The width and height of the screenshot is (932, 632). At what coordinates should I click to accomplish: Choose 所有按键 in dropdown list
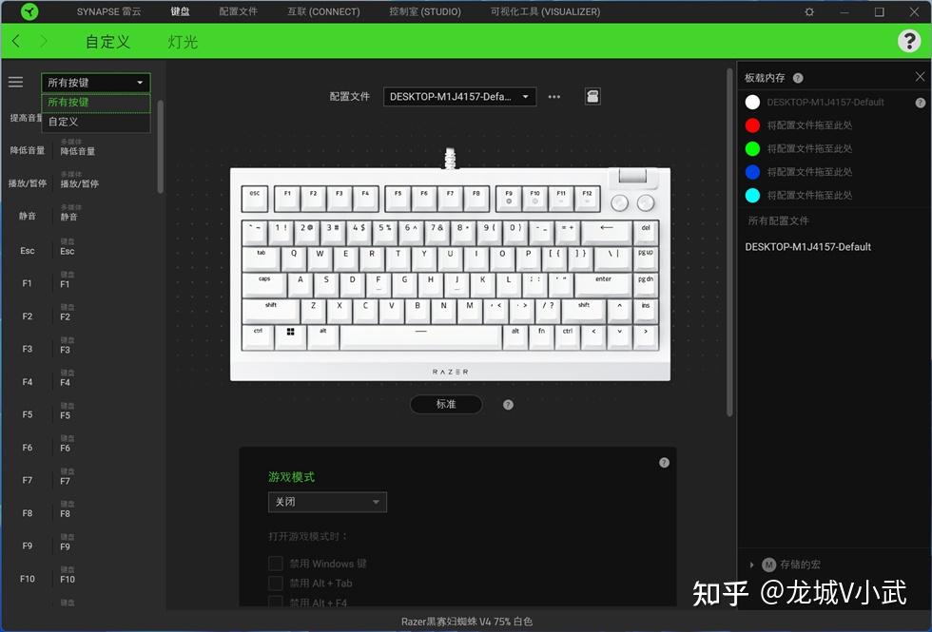(96, 103)
